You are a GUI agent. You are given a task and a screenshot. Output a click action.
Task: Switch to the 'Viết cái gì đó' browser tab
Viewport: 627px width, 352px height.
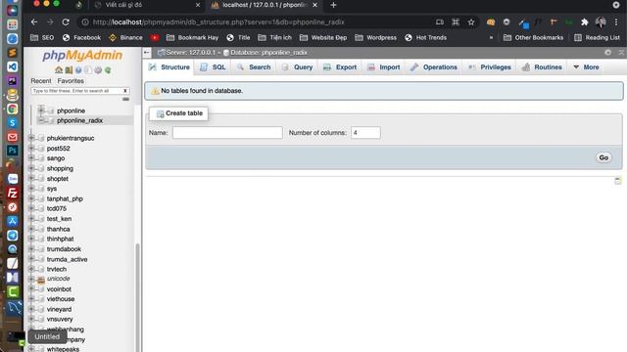(x=146, y=5)
